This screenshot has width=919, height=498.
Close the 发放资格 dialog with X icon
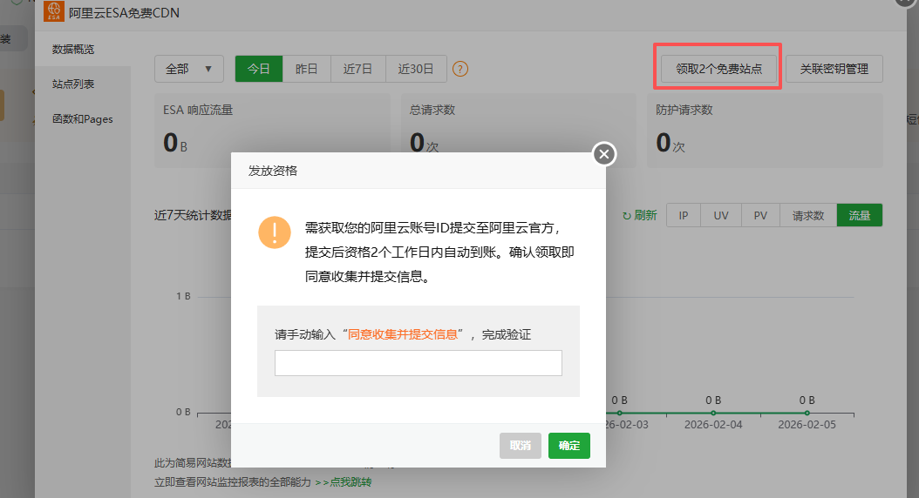click(x=604, y=154)
